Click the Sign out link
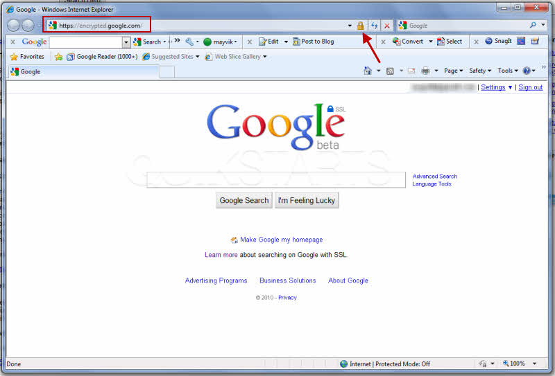Screen dimensions: 555x376 pos(530,87)
